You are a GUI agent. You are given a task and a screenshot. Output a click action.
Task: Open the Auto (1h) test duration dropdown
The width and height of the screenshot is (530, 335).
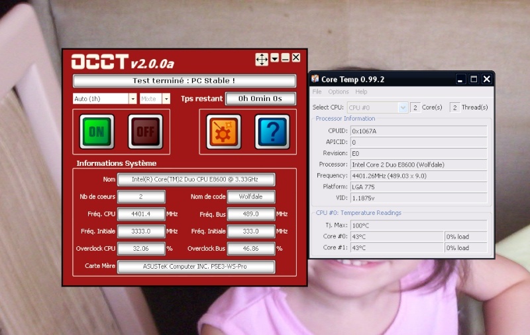(x=132, y=99)
